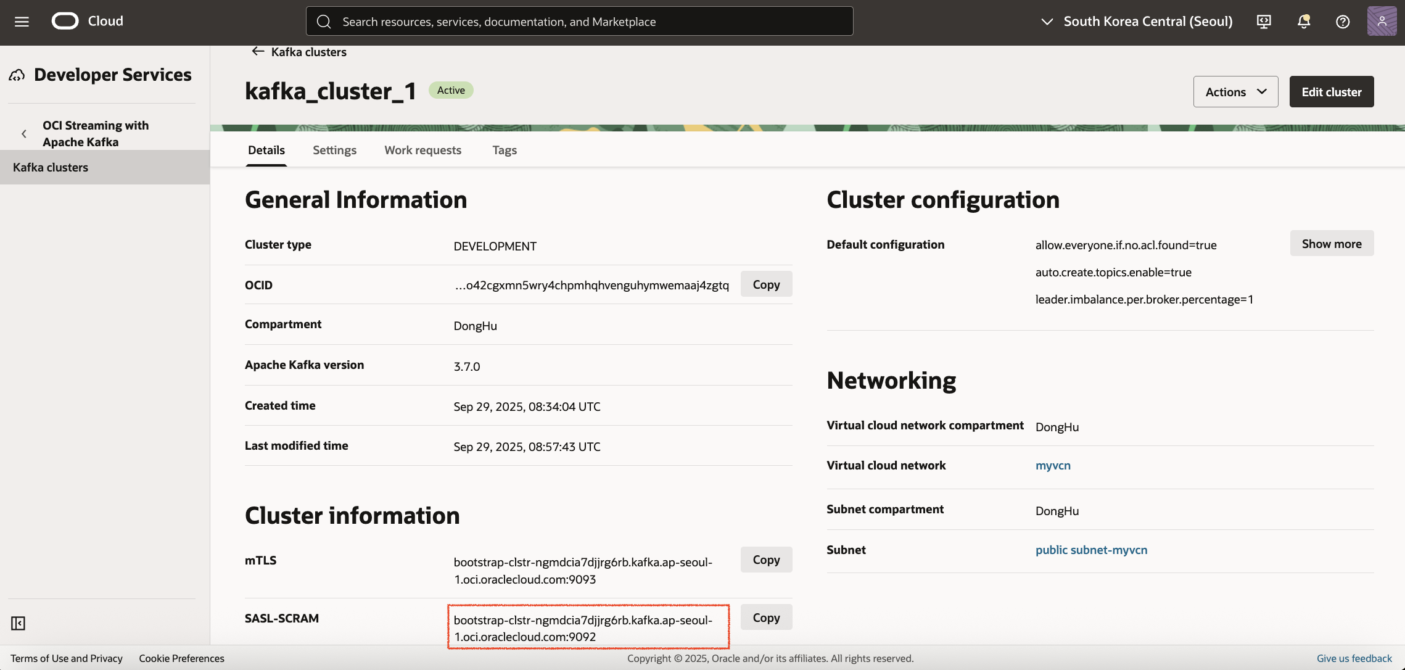
Task: Open OCI Streaming with Apache Kafka
Action: click(x=96, y=133)
